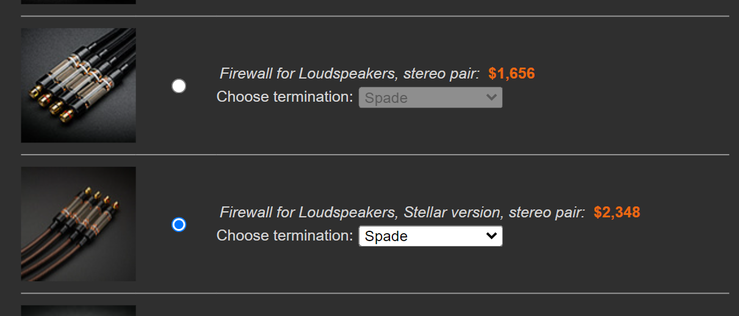Click the chevron arrow on the Stellar termination dropdown

click(491, 236)
